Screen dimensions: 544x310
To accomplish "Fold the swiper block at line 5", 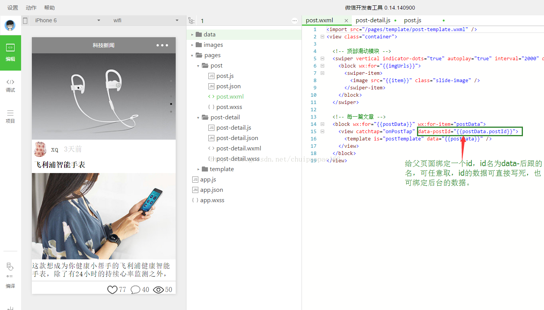I will click(322, 59).
